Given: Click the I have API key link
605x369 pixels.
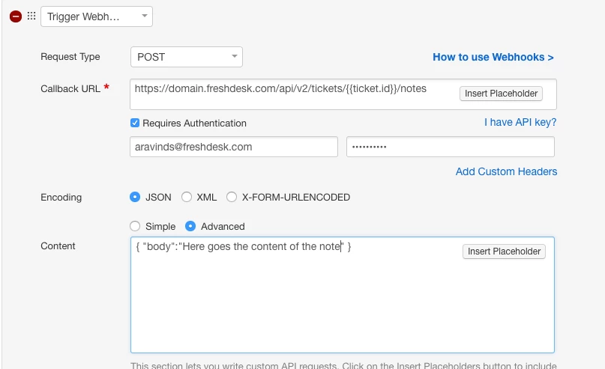Looking at the screenshot, I should [x=520, y=122].
